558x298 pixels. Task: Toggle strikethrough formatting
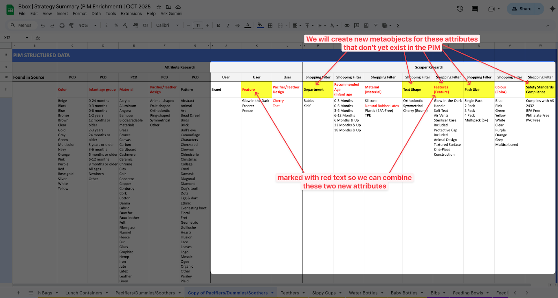tap(237, 25)
